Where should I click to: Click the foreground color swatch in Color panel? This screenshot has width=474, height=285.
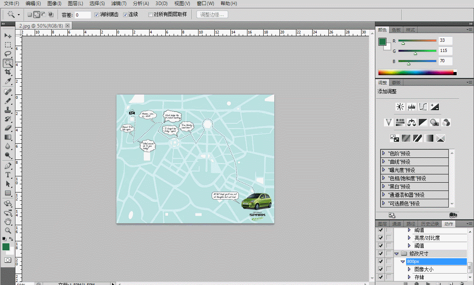coord(382,41)
